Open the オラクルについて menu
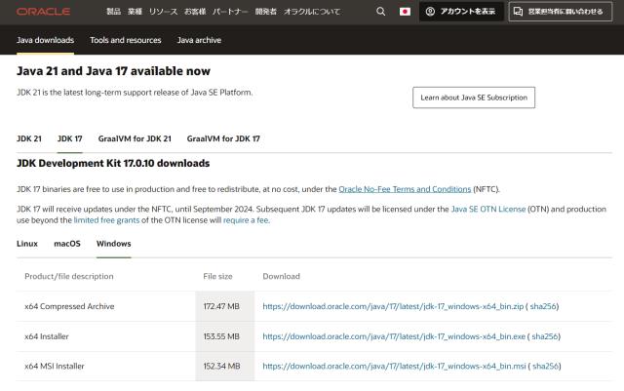The image size is (624, 391). [312, 12]
